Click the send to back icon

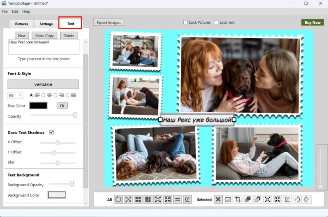pyautogui.click(x=257, y=199)
